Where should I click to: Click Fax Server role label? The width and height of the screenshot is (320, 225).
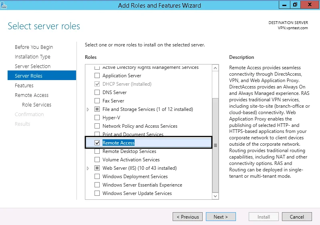[113, 101]
